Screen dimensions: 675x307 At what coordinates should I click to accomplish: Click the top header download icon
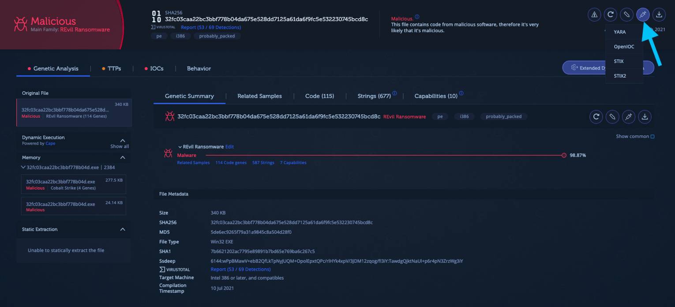coord(659,15)
